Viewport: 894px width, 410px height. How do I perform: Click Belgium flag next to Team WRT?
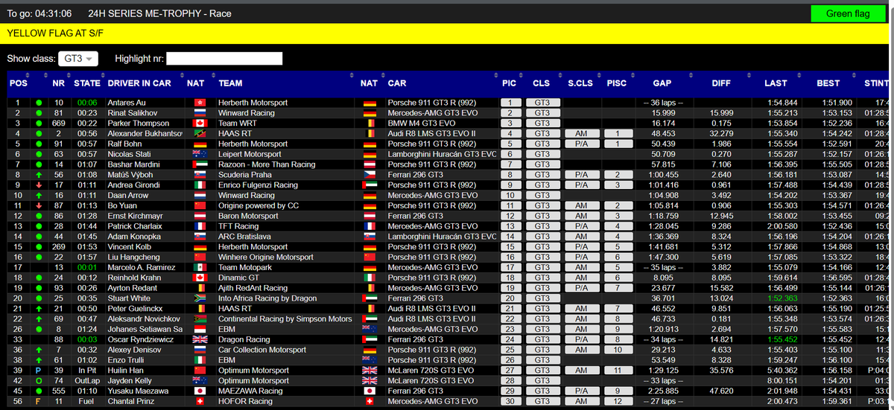(x=370, y=123)
